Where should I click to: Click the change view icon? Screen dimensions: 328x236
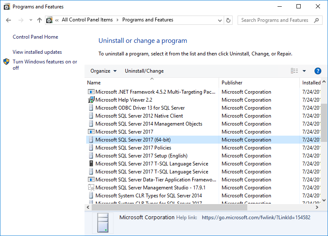coord(294,71)
